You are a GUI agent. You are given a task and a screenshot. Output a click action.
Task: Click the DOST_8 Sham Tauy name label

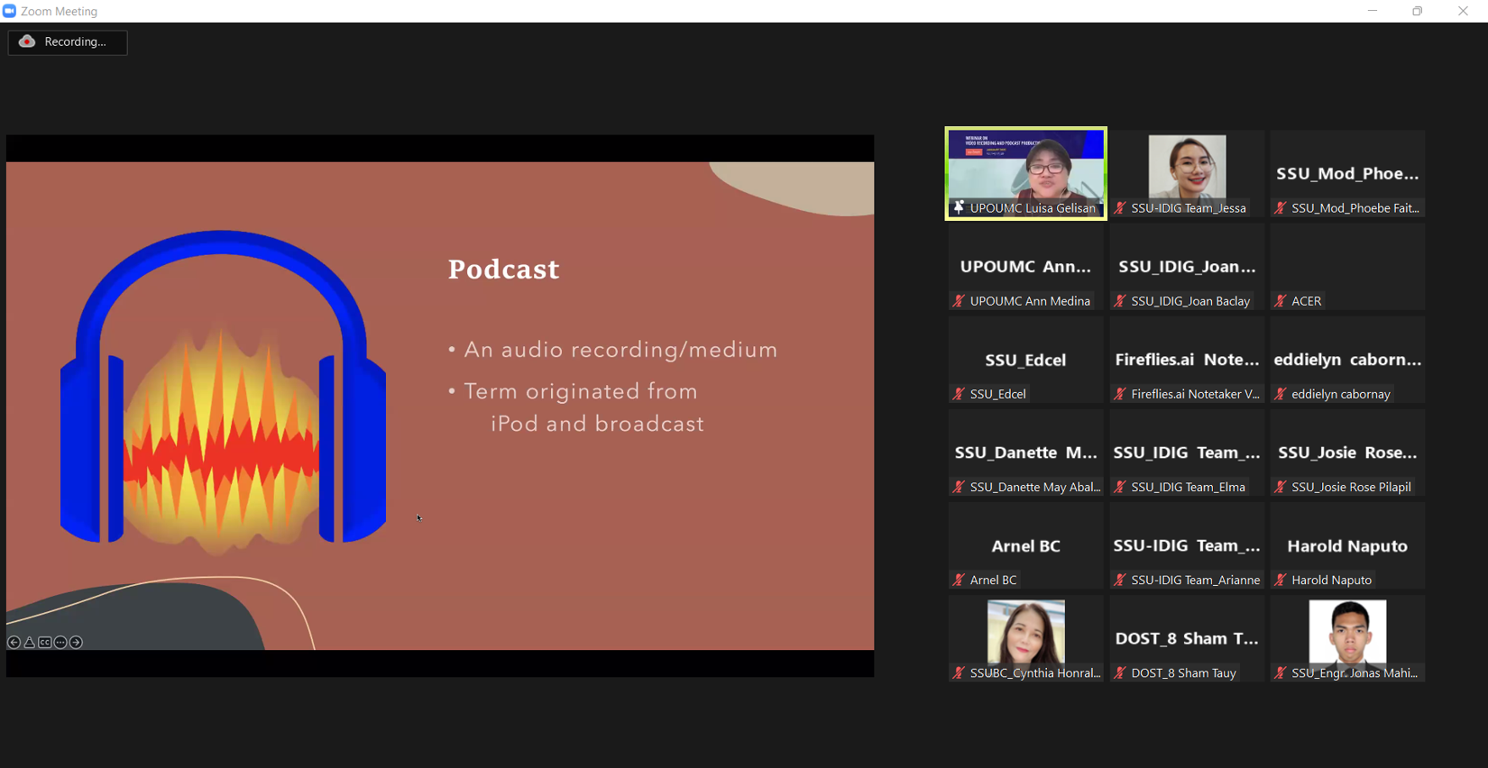click(1183, 673)
